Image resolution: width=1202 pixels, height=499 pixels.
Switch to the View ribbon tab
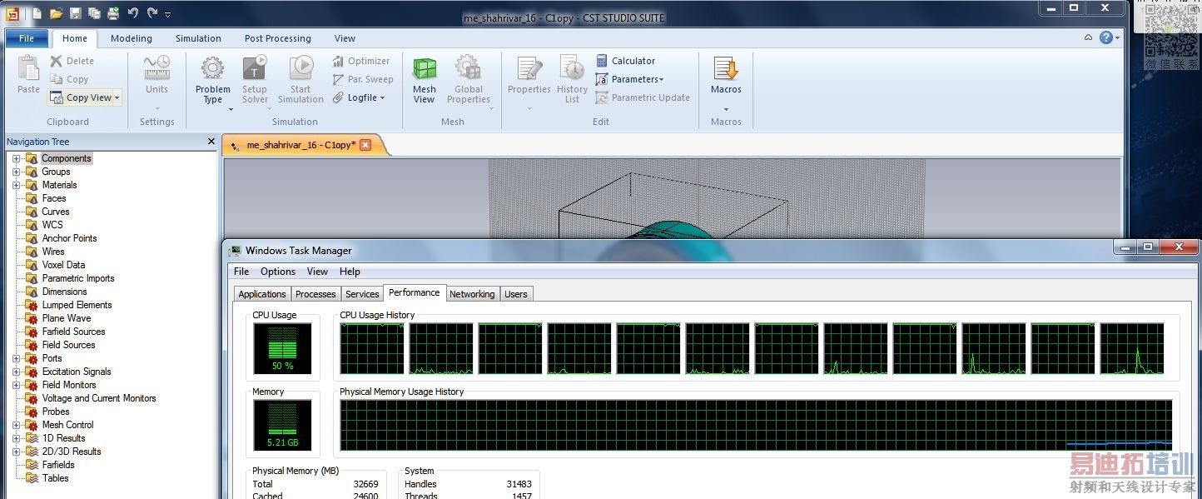[345, 38]
